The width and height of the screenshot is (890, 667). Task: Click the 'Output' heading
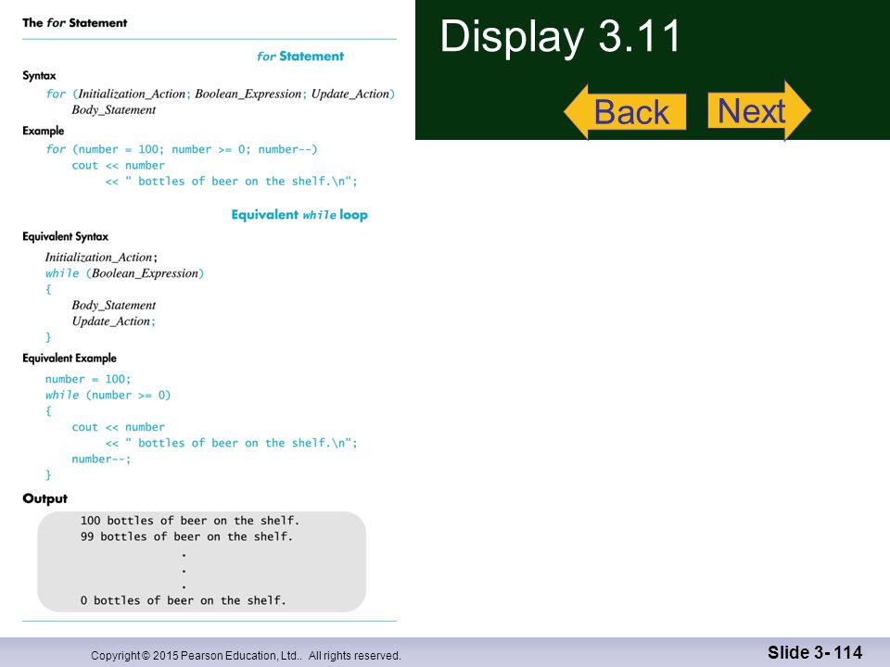point(44,498)
